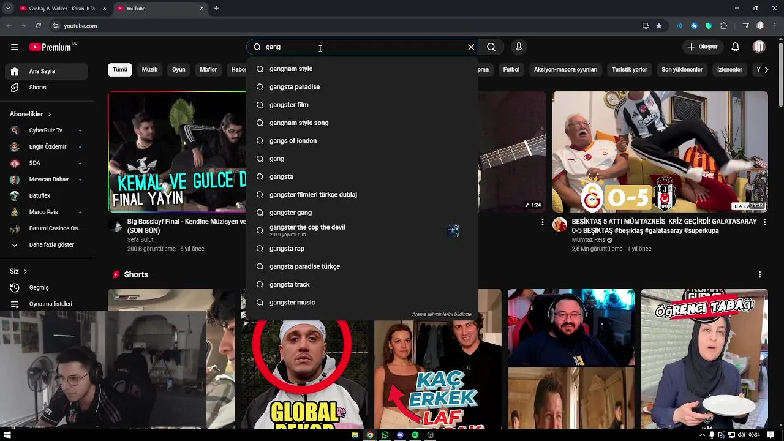This screenshot has width=784, height=441.
Task: Bookmark this page with star icon
Action: (659, 26)
